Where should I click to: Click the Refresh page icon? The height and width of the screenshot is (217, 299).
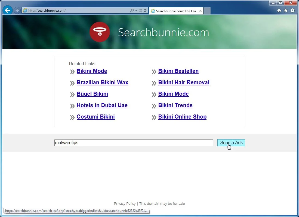145,11
